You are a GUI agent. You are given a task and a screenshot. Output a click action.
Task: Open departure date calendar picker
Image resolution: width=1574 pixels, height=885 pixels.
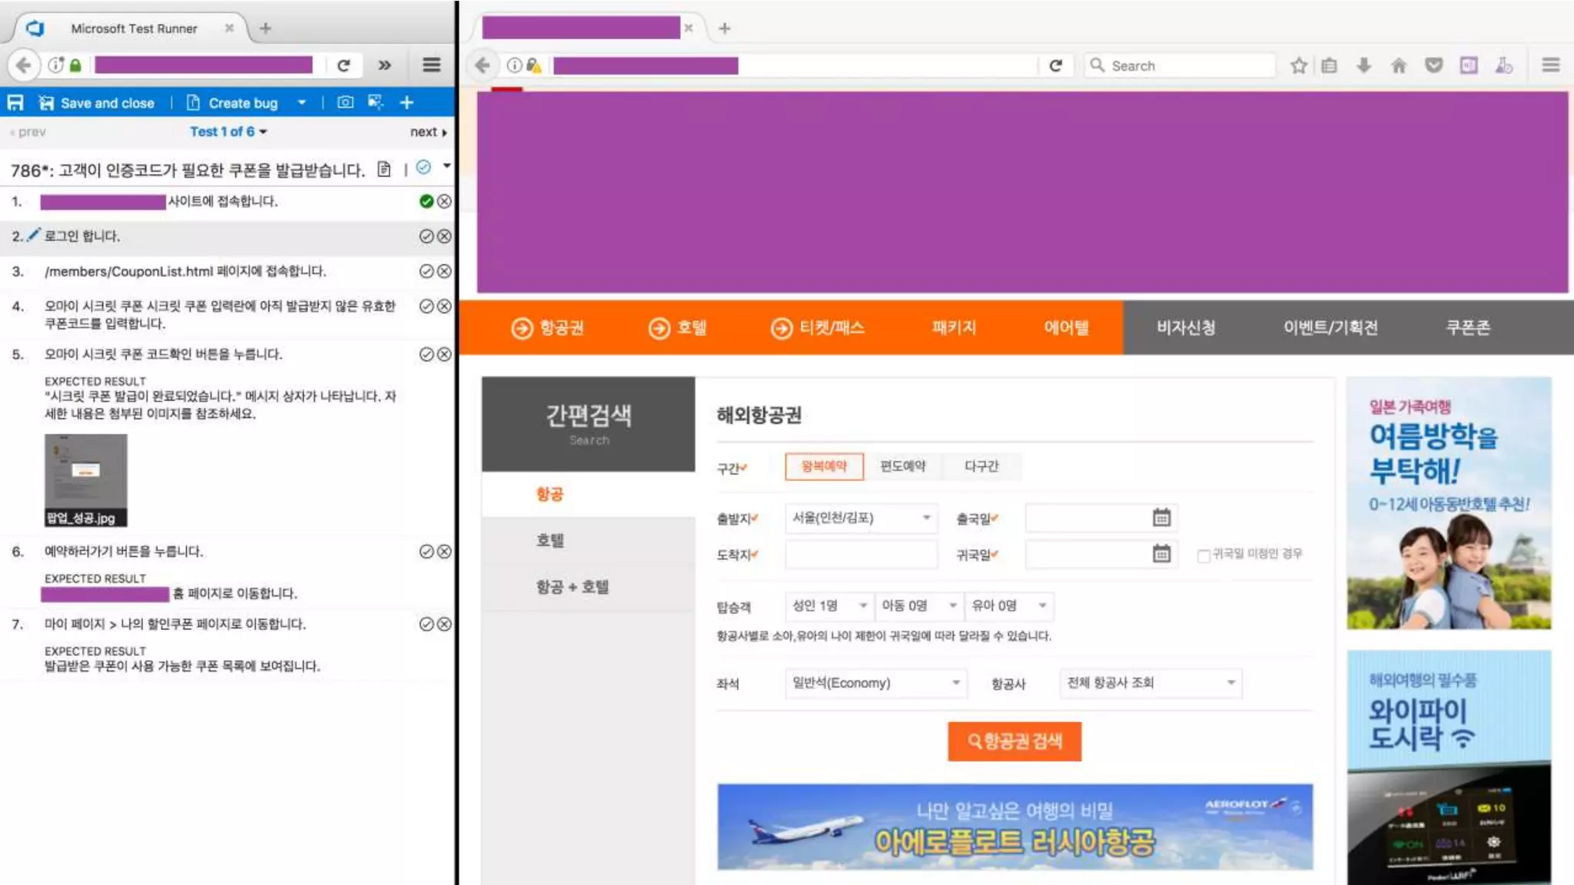click(x=1161, y=518)
